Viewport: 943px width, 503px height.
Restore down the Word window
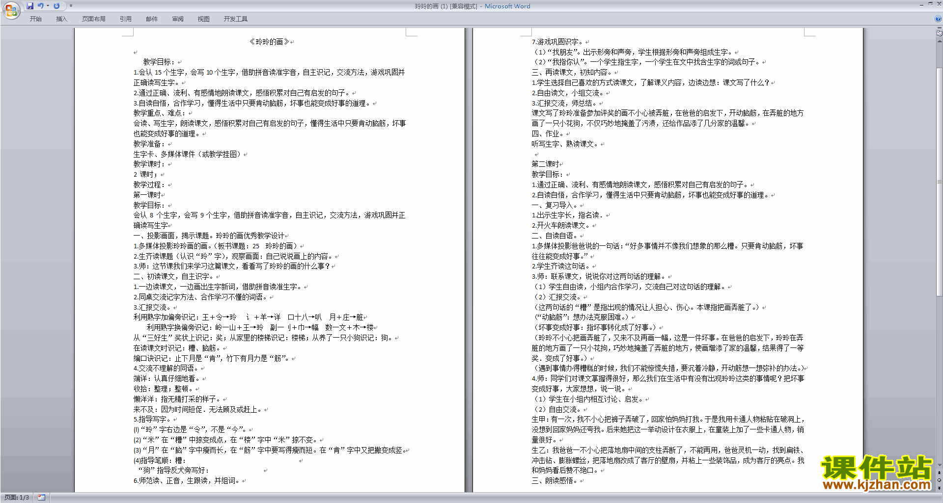[930, 4]
